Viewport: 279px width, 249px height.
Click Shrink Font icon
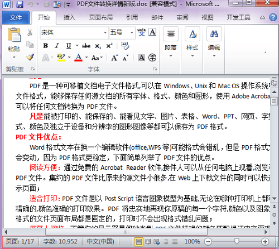point(126,58)
